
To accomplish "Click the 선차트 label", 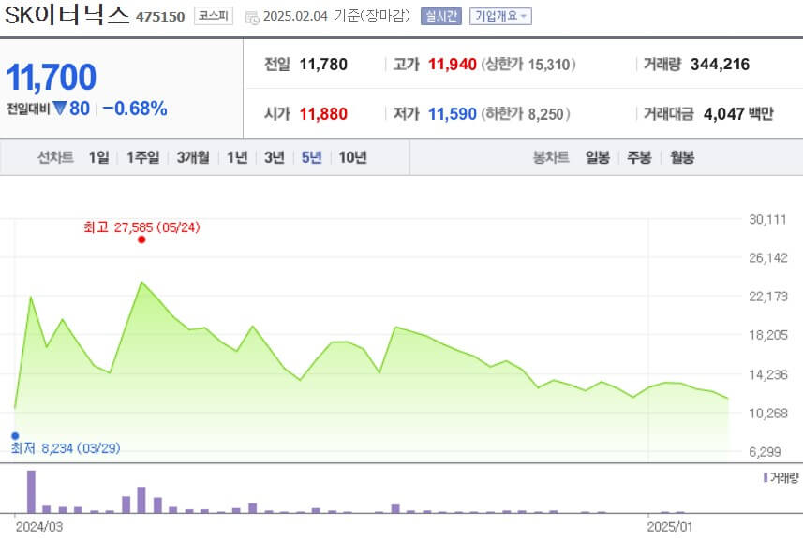I will point(55,157).
